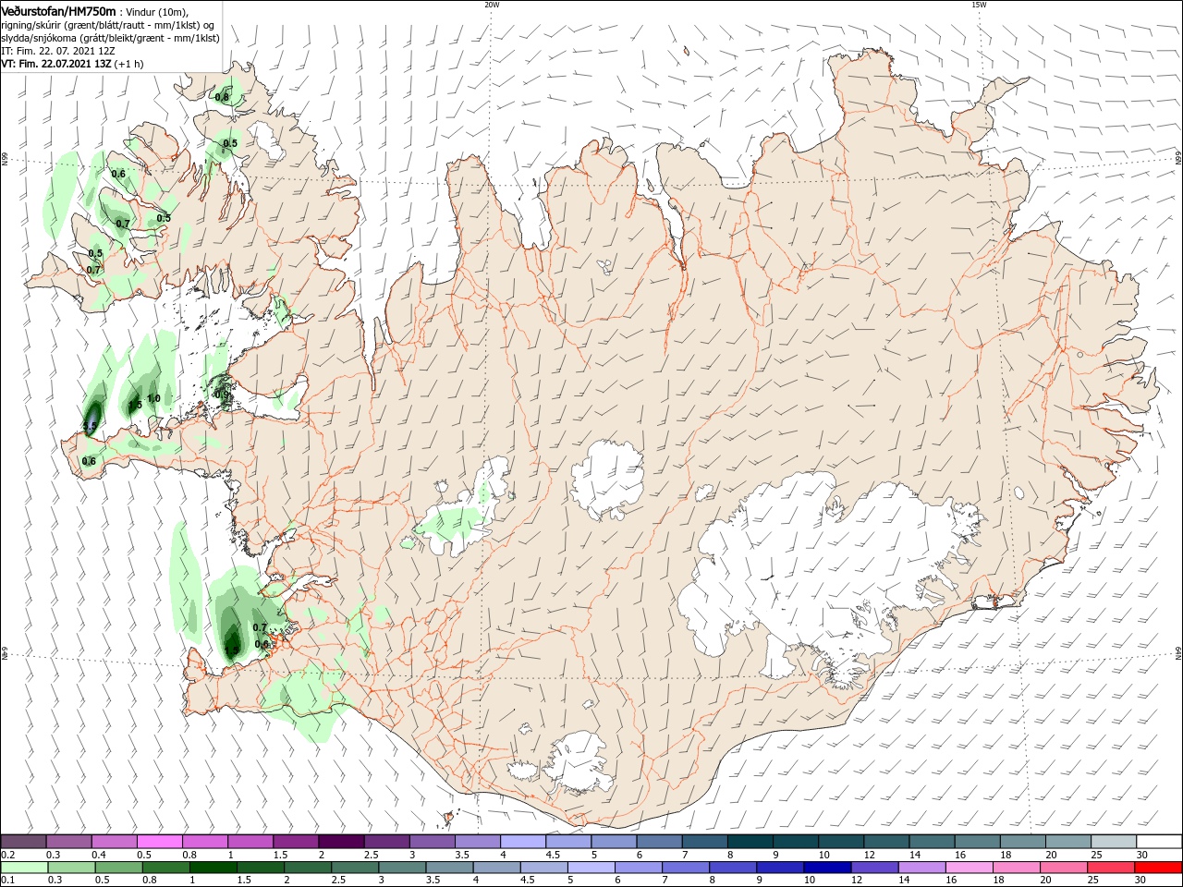Pick the white 30 snow legend swatch
The width and height of the screenshot is (1183, 887).
coord(1159,842)
